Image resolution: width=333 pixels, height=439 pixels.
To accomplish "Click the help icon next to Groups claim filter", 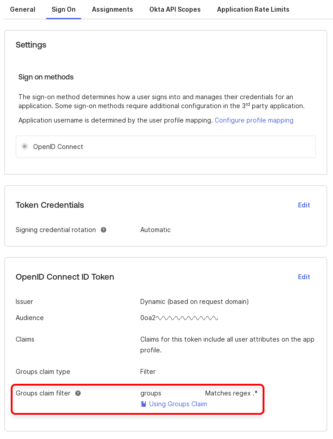I will click(78, 393).
